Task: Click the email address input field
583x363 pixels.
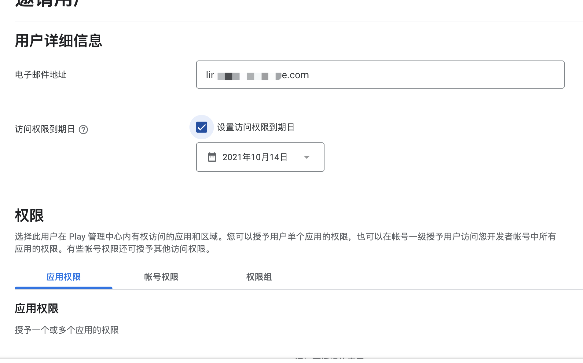Action: pyautogui.click(x=380, y=75)
